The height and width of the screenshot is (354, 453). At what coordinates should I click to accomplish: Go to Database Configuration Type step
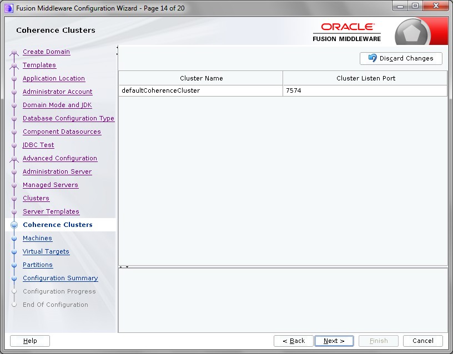(x=68, y=118)
